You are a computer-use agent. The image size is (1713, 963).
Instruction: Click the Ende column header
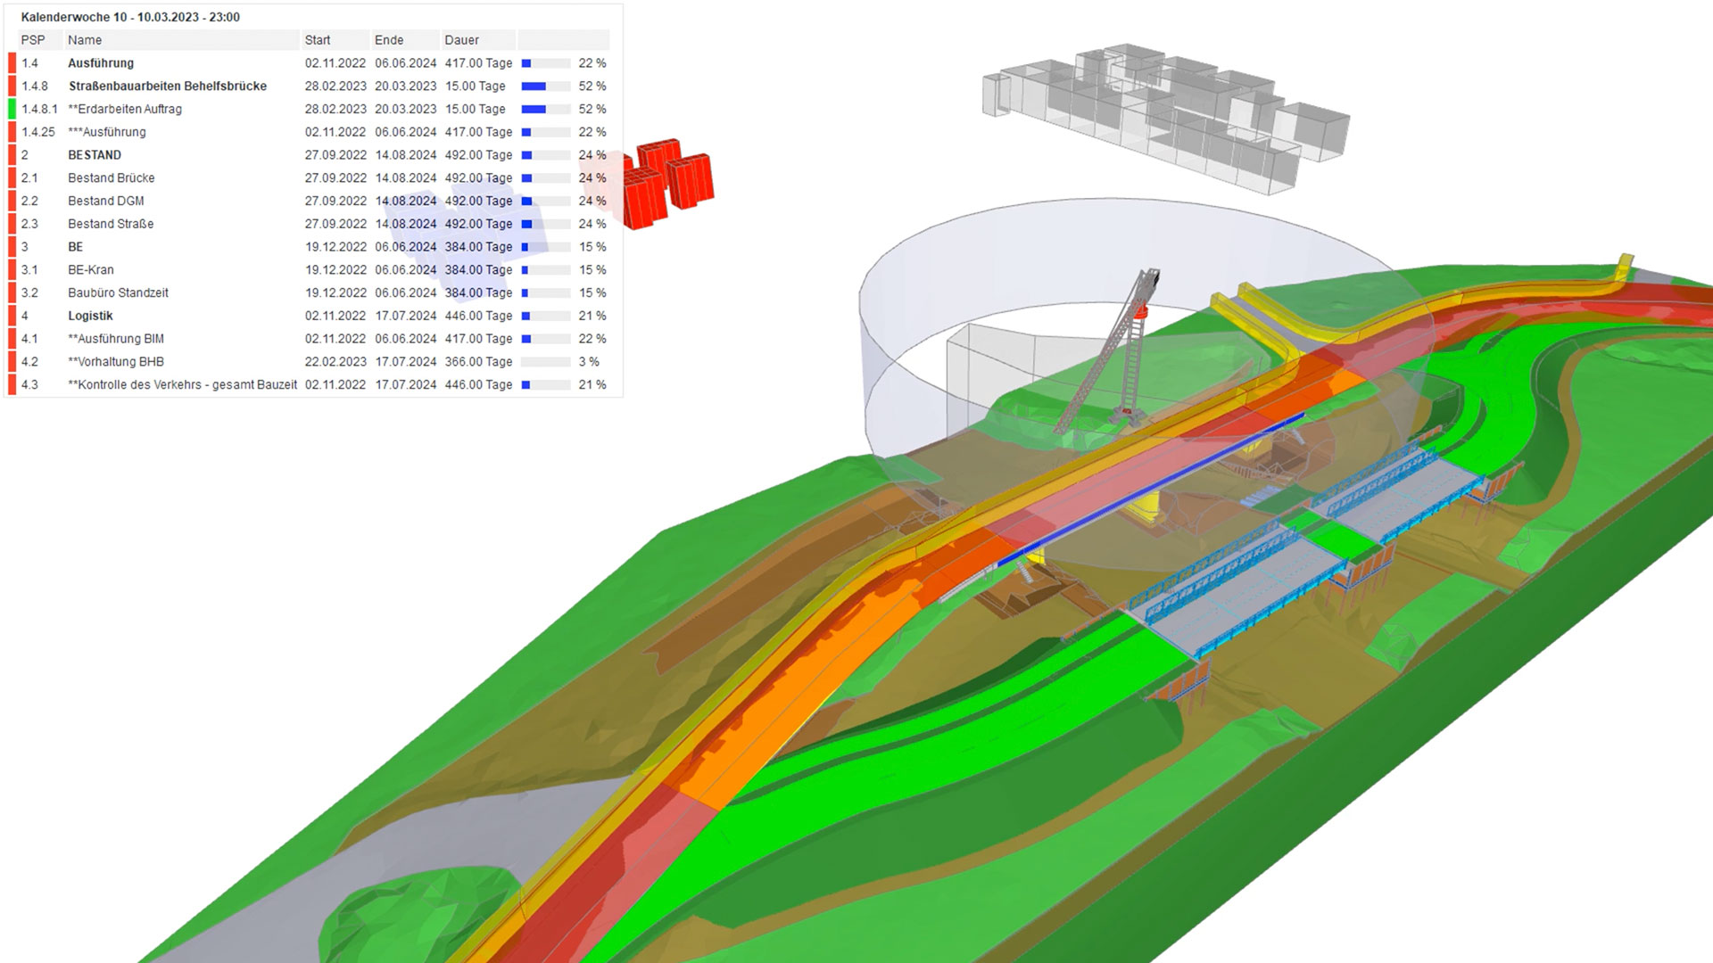389,40
